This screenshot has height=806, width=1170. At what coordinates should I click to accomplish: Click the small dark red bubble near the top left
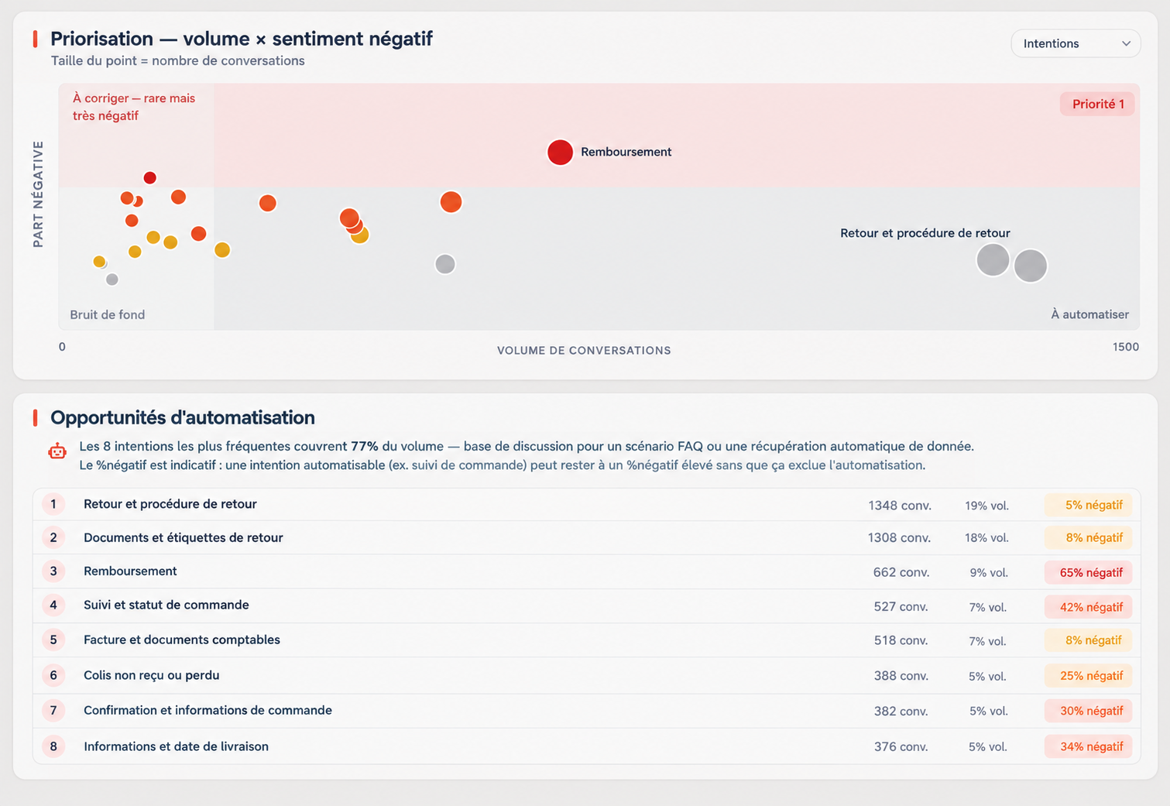[150, 178]
